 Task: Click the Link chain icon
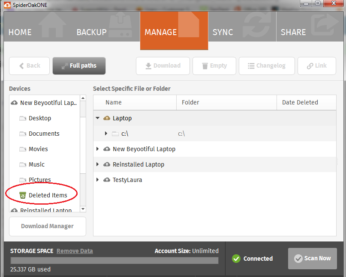[310, 66]
